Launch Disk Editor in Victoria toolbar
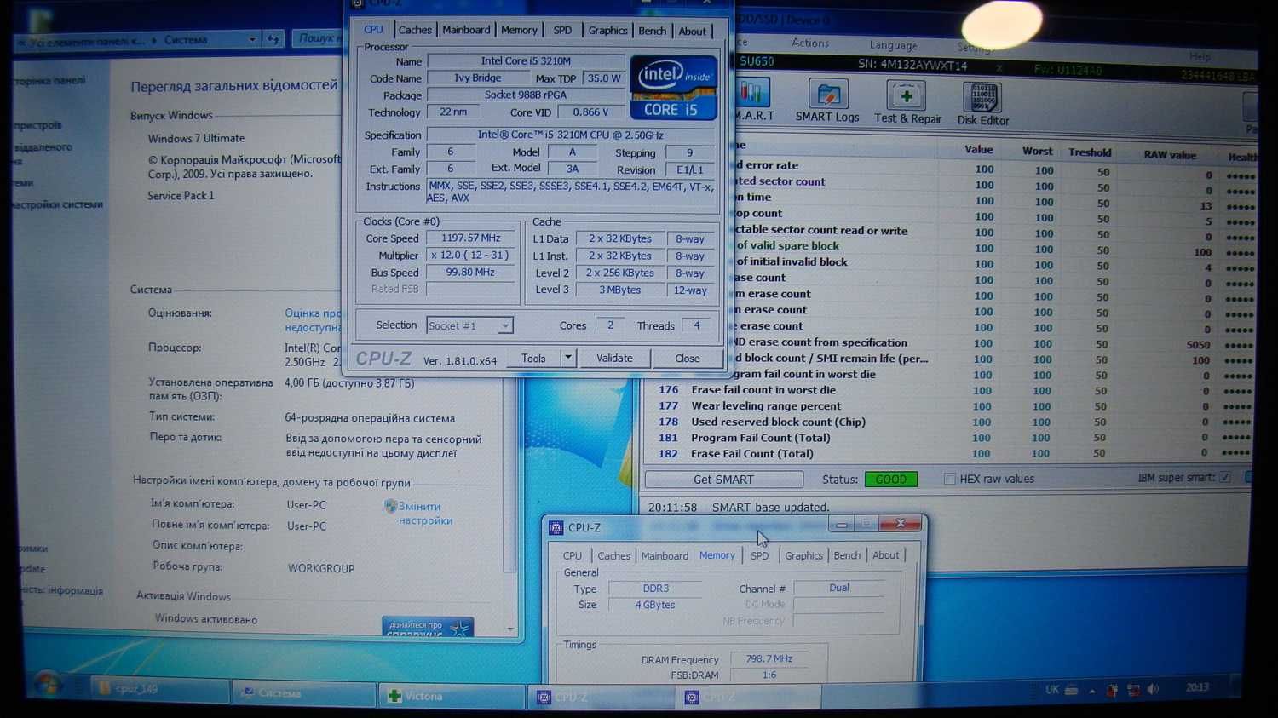This screenshot has width=1278, height=718. coord(982,104)
